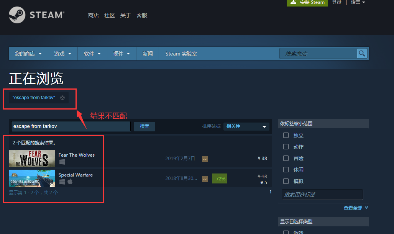The width and height of the screenshot is (394, 234).
Task: Click the 登录 login link
Action: pyautogui.click(x=337, y=2)
